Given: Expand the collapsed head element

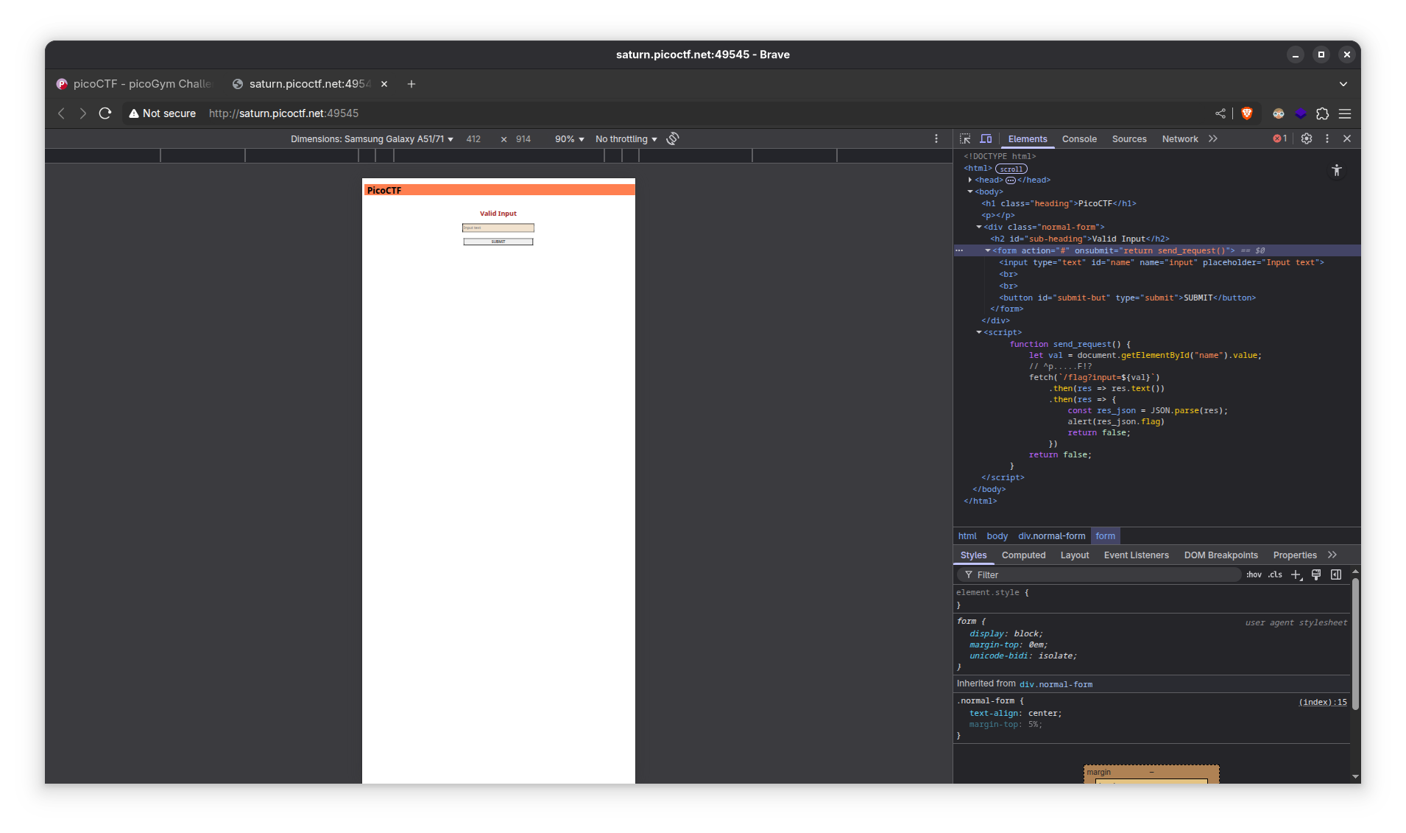Looking at the screenshot, I should 970,180.
